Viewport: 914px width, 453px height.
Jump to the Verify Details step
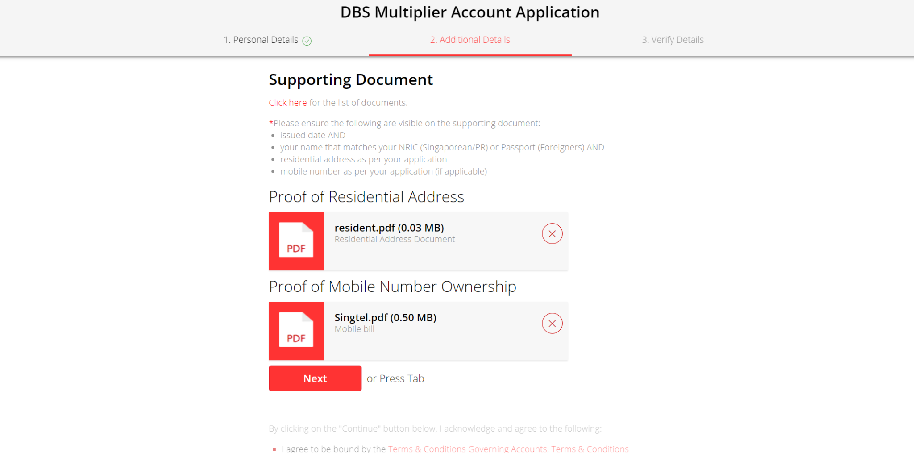(x=673, y=40)
